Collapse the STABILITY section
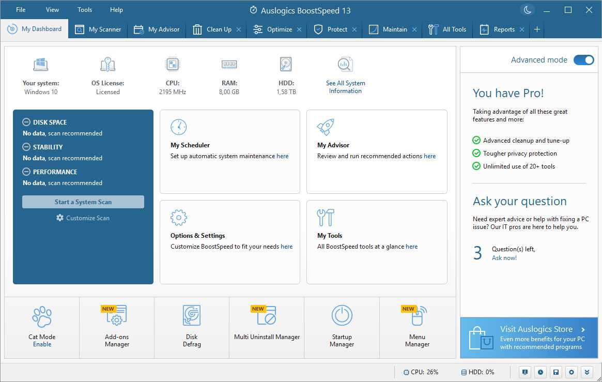This screenshot has height=382, width=602. (x=26, y=147)
